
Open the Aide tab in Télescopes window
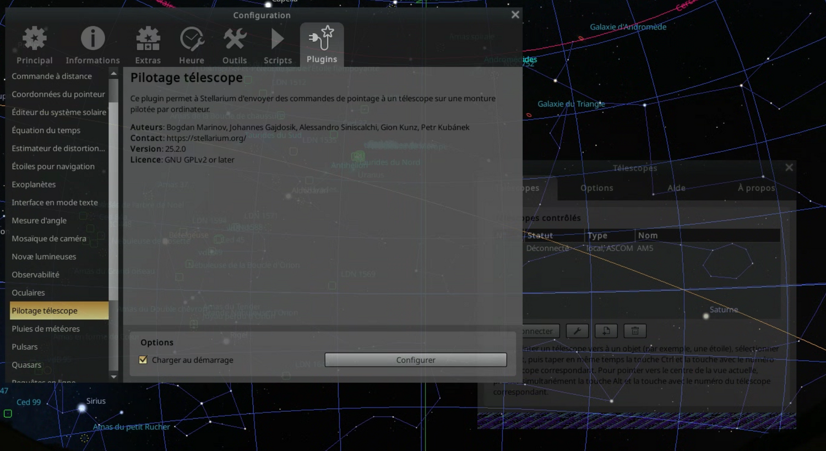coord(676,188)
